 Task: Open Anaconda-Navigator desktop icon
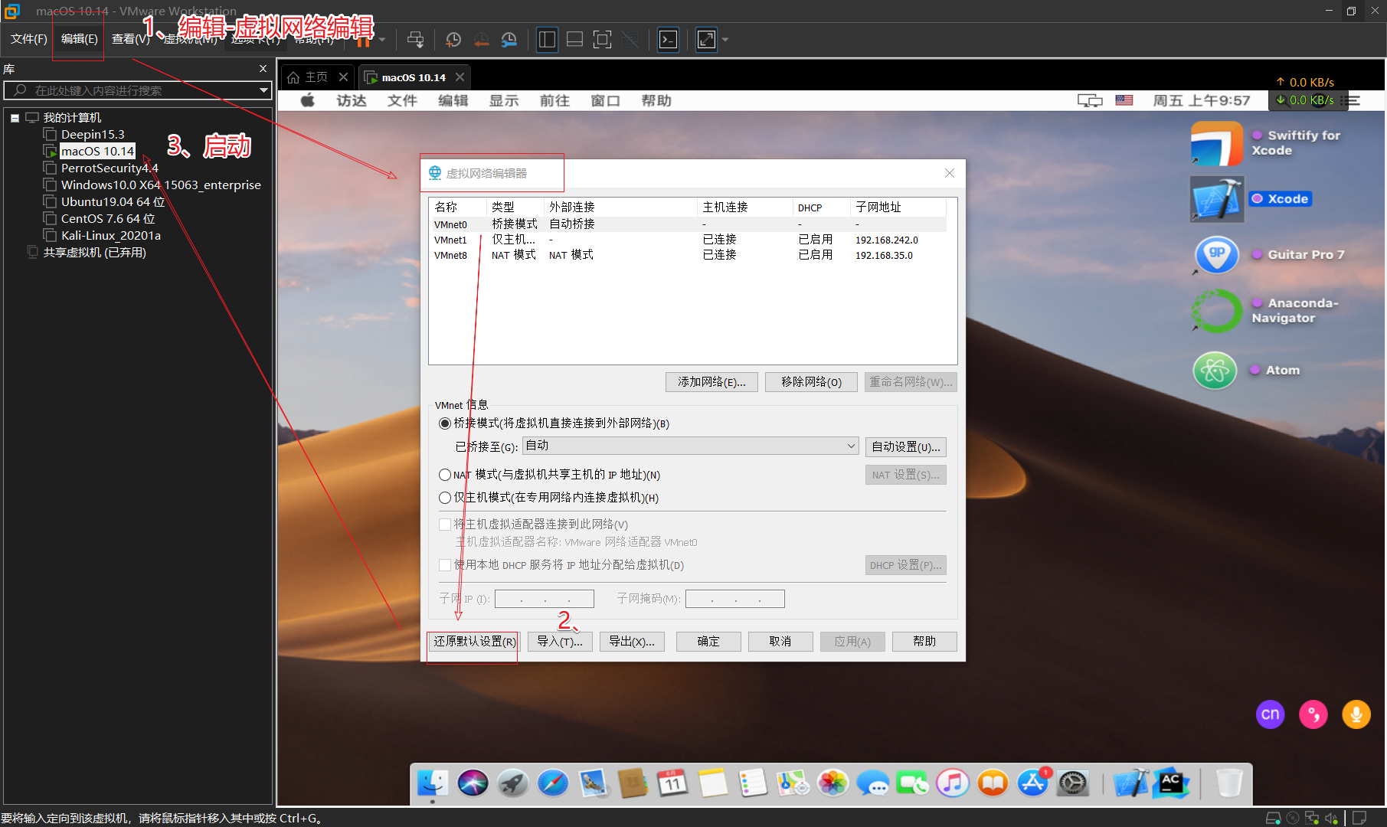(x=1216, y=311)
